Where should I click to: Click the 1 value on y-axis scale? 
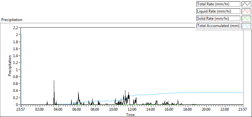[x=18, y=70]
